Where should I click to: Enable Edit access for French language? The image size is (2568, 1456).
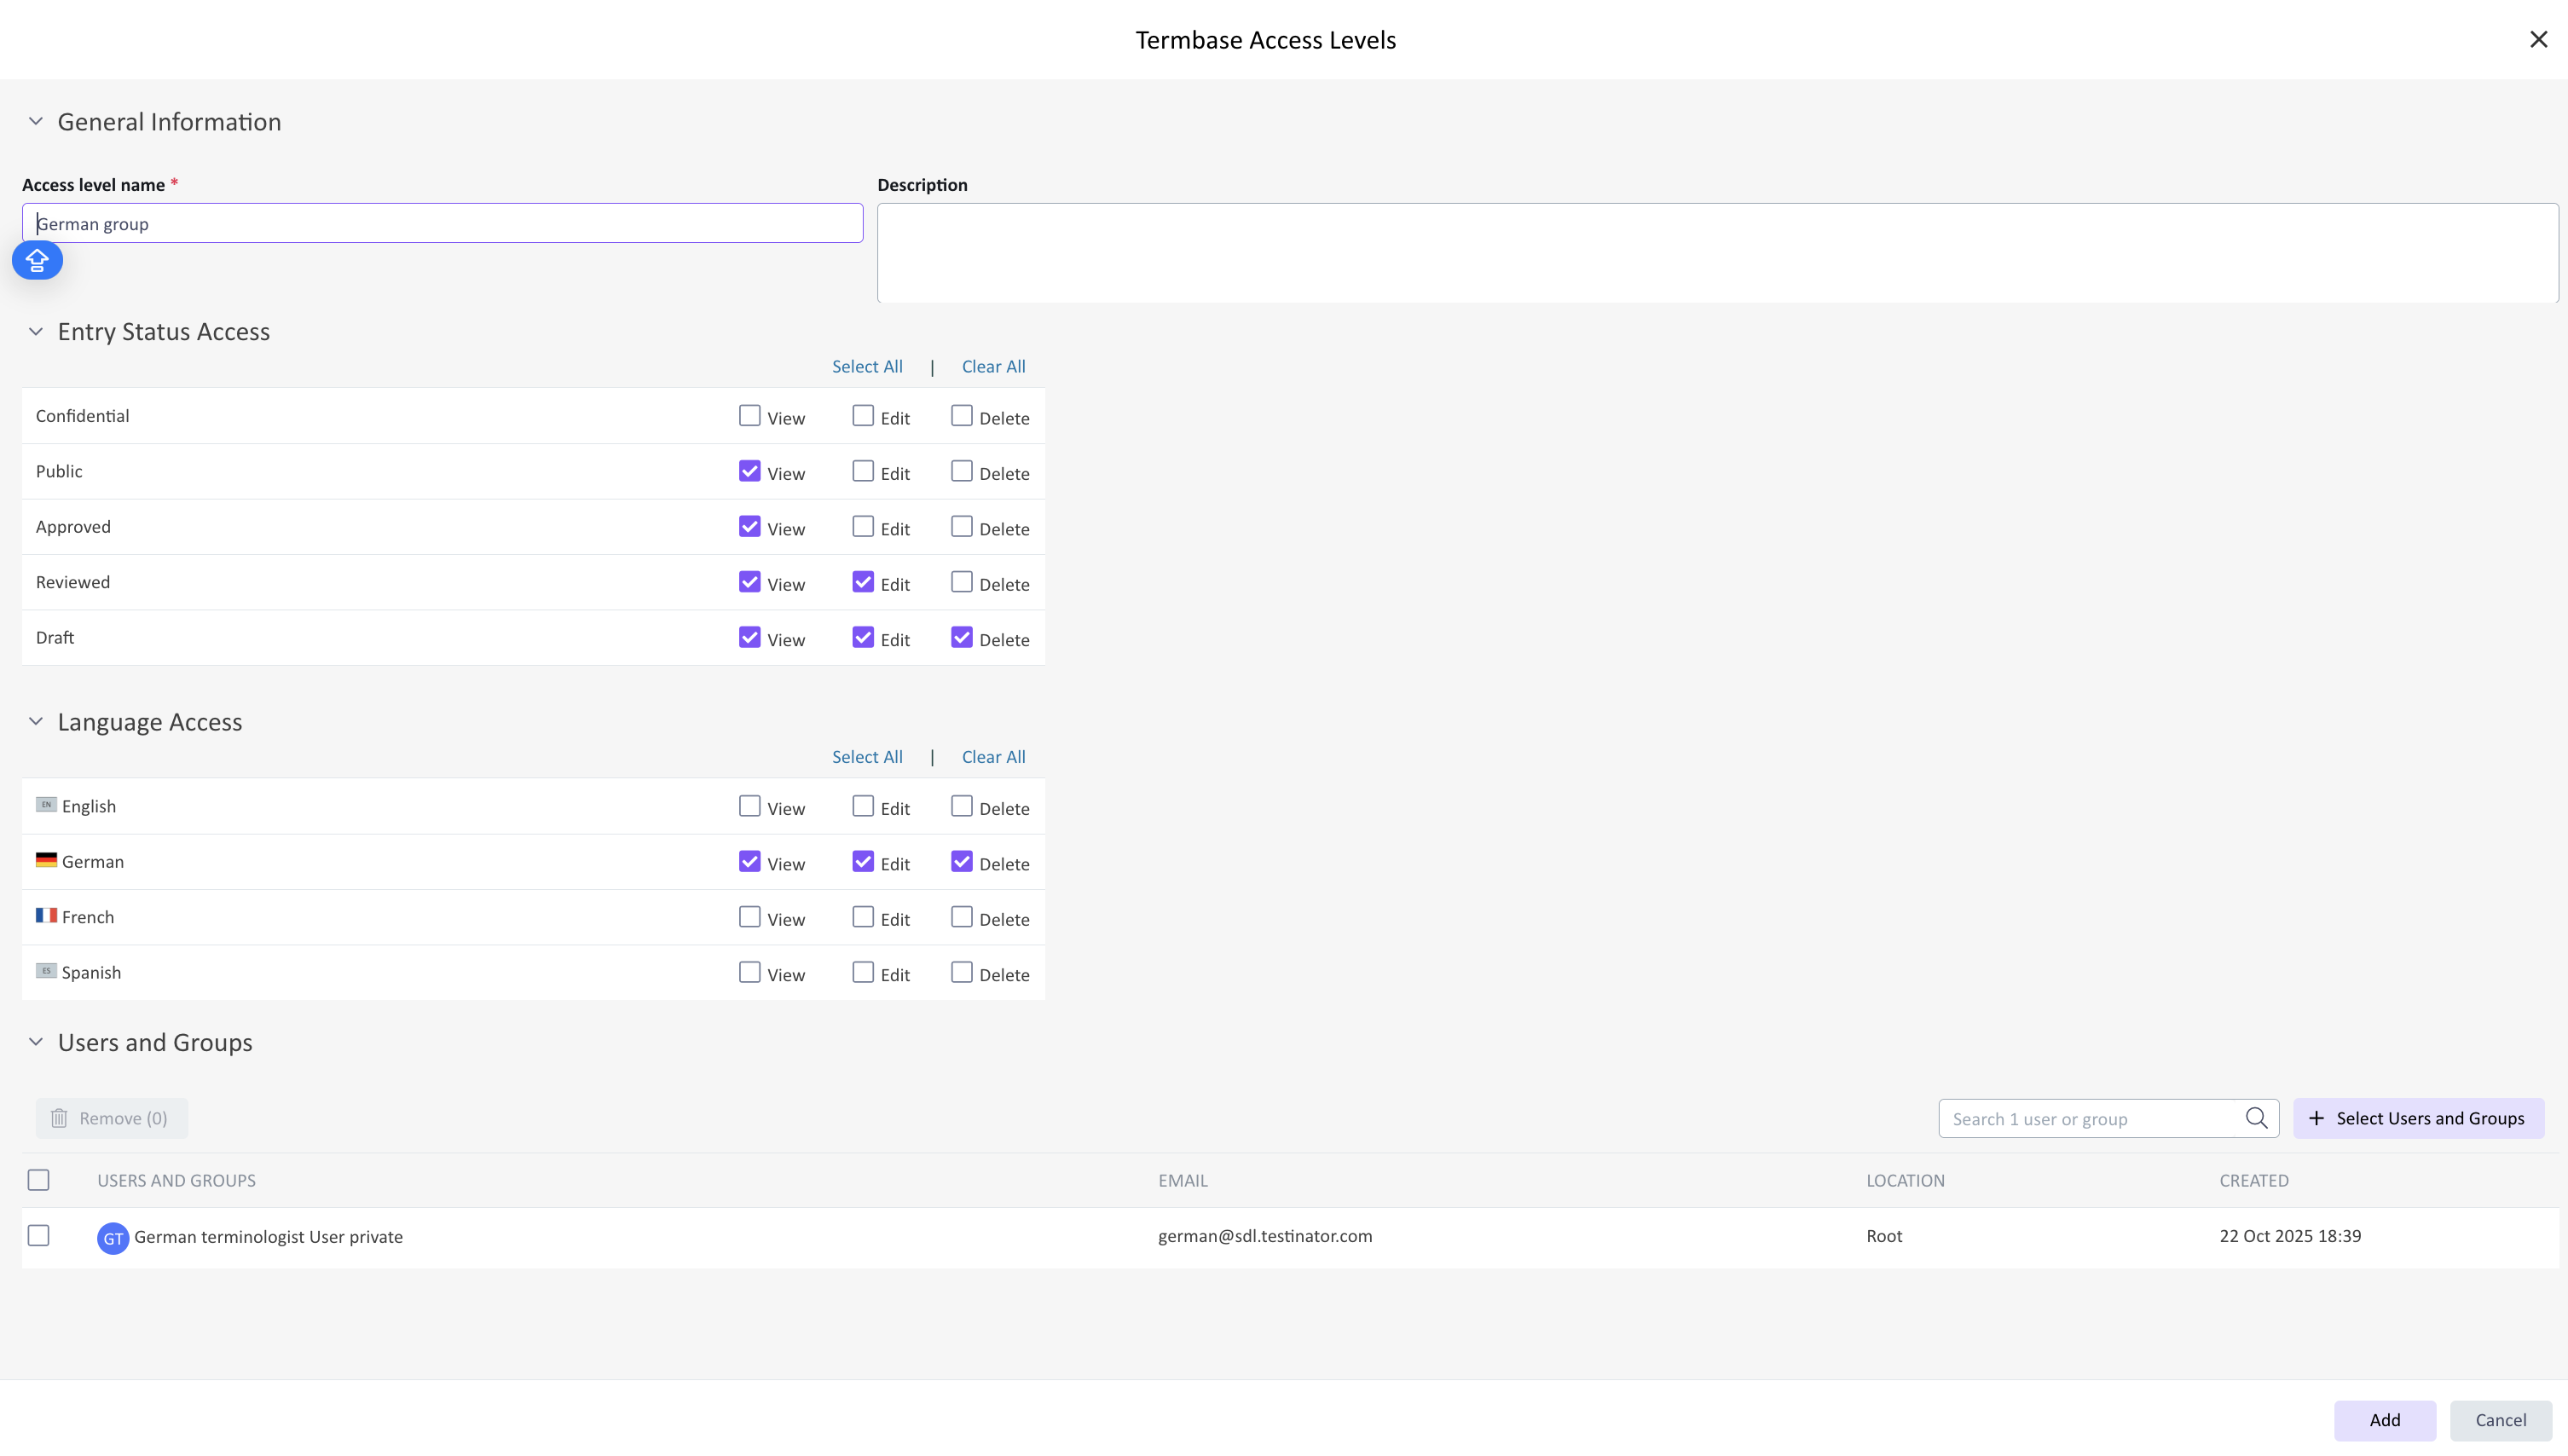tap(862, 916)
